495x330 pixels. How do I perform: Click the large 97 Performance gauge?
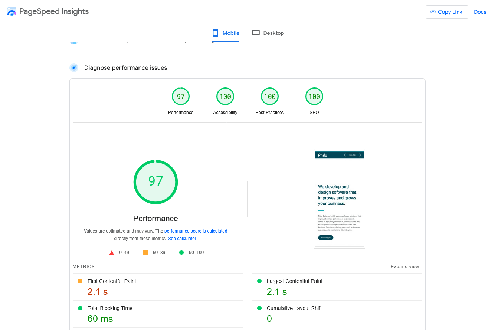[155, 182]
